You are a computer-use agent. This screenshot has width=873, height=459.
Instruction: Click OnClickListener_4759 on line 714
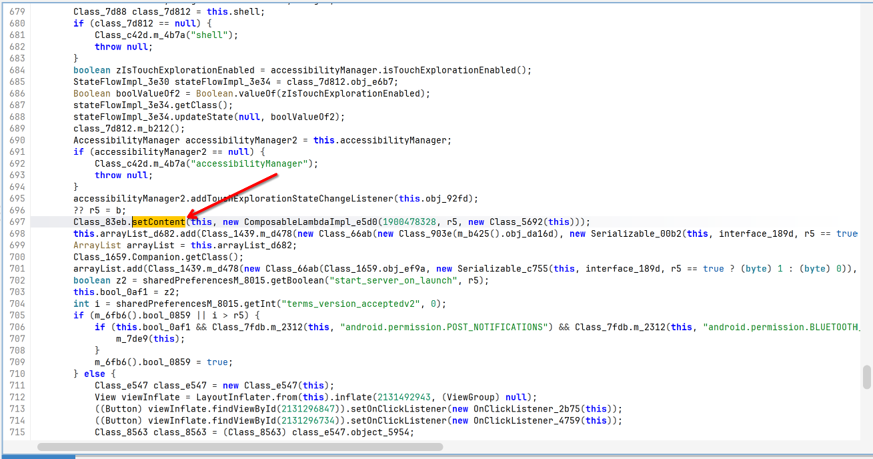point(527,420)
